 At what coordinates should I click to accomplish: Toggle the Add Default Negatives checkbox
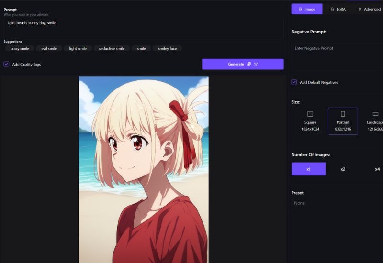click(x=294, y=82)
